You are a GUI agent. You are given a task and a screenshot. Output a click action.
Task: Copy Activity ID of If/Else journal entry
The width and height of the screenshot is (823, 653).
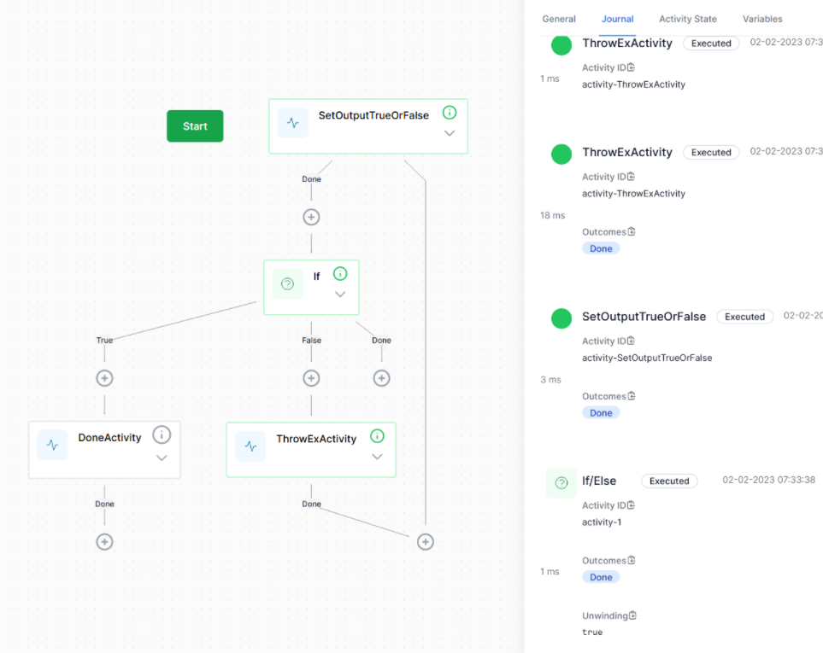tap(631, 504)
